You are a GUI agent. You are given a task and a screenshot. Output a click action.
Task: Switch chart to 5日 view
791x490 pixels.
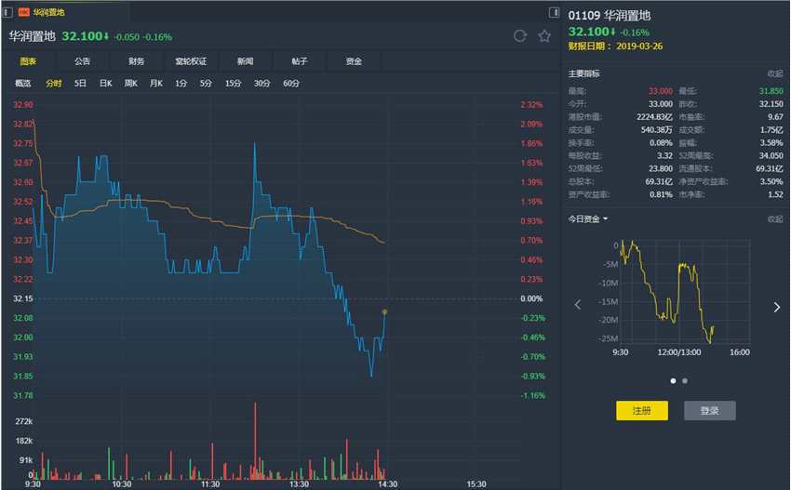[x=80, y=84]
